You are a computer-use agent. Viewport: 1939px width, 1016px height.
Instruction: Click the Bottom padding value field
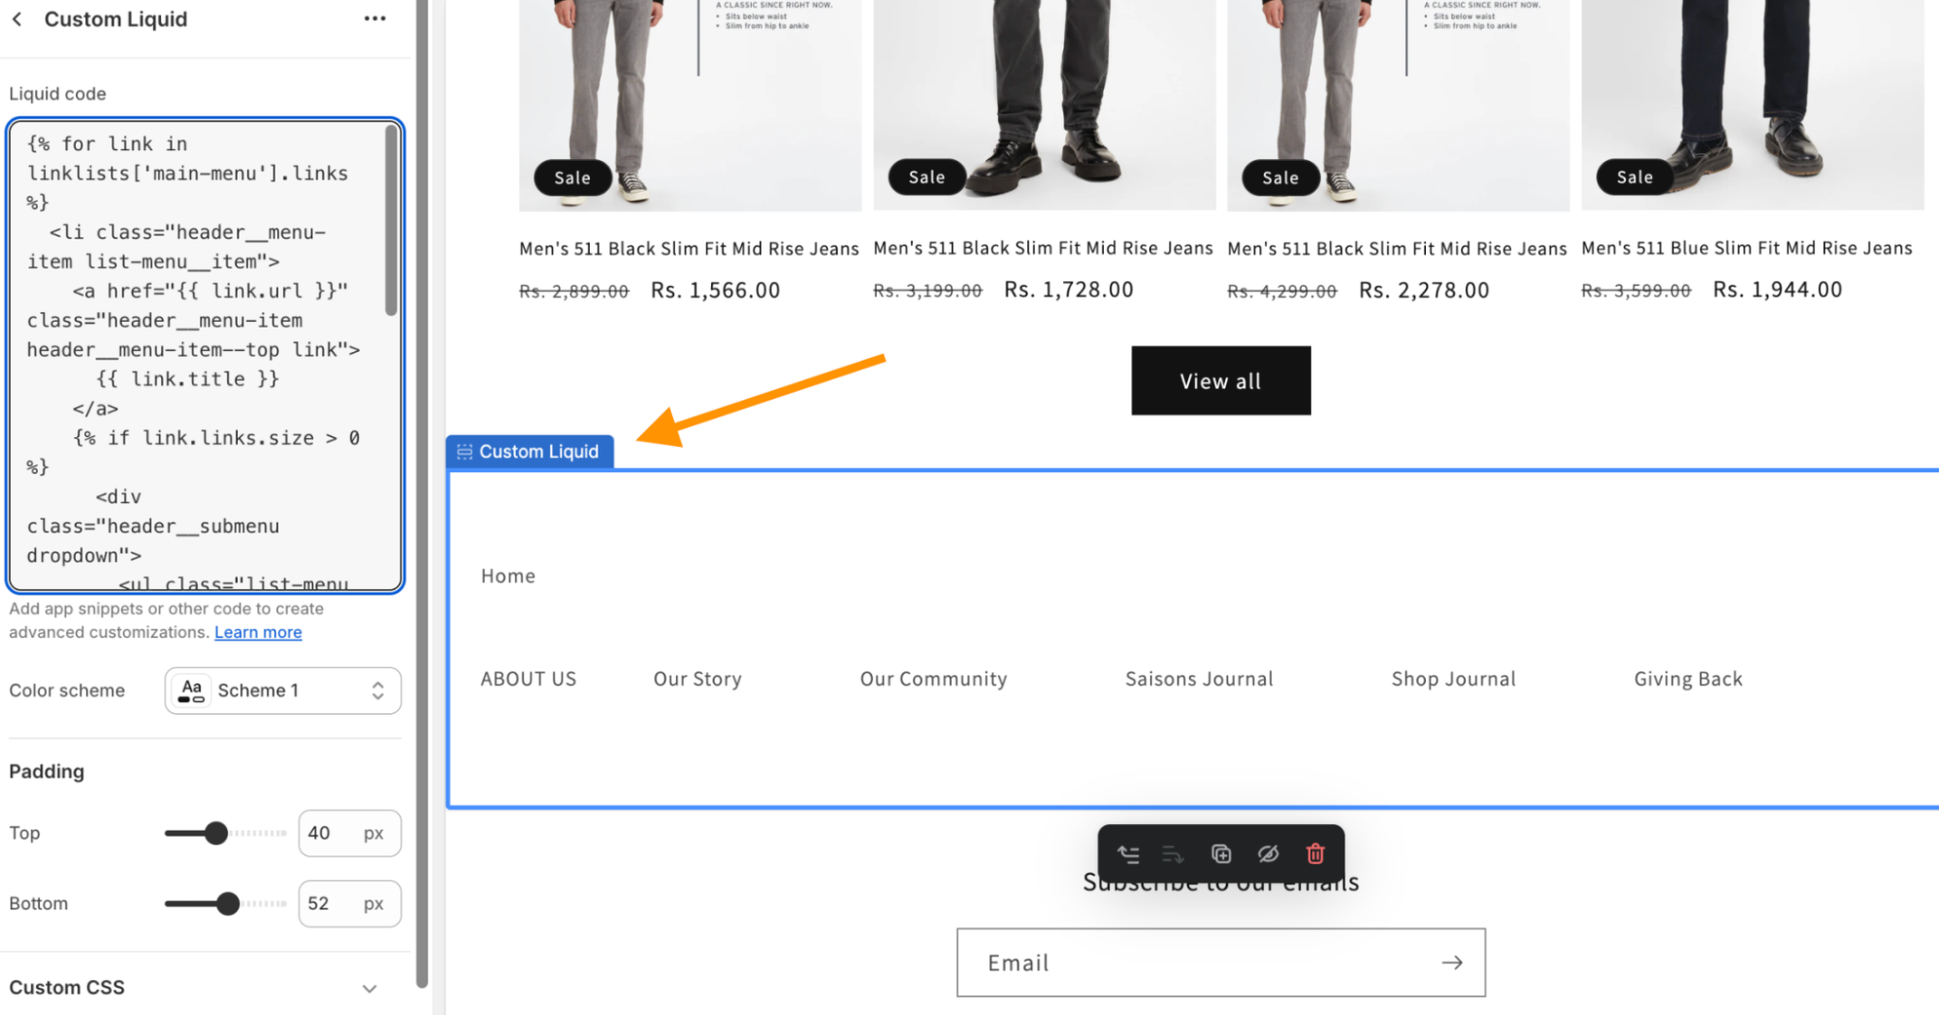[349, 904]
